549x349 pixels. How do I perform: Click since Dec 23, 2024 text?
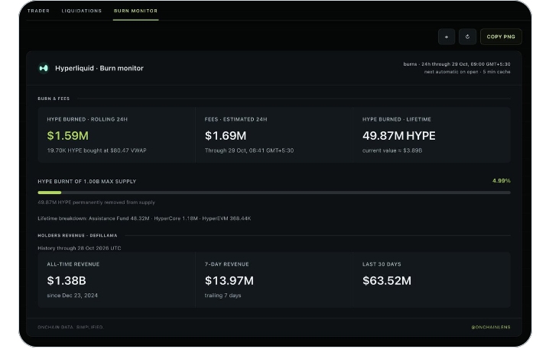[72, 296]
